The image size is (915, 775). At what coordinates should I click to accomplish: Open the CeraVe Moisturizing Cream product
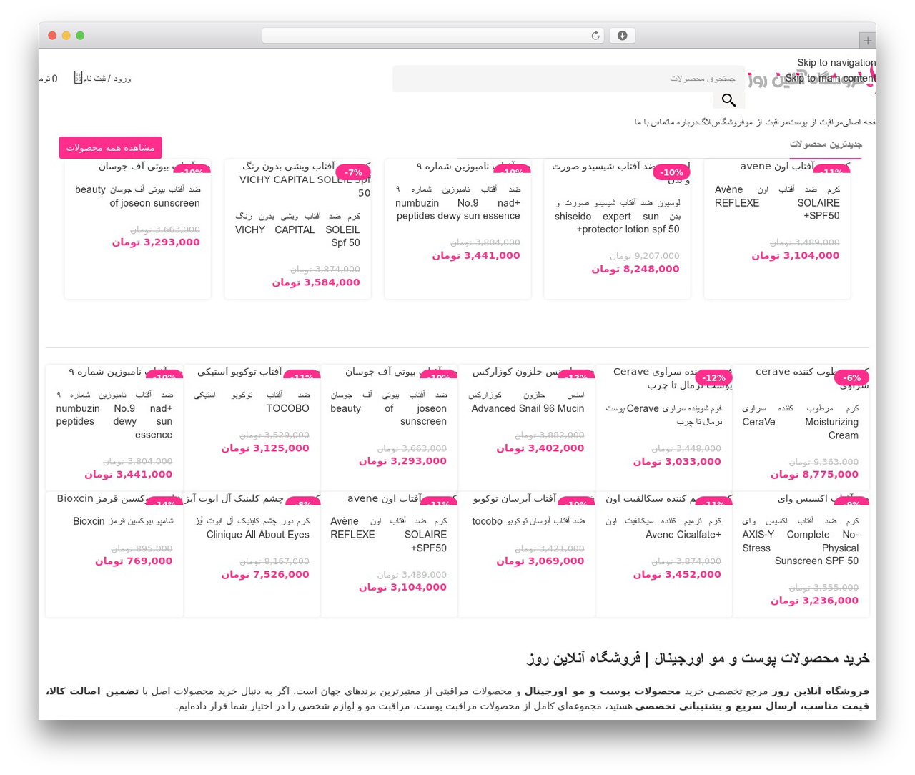801,422
